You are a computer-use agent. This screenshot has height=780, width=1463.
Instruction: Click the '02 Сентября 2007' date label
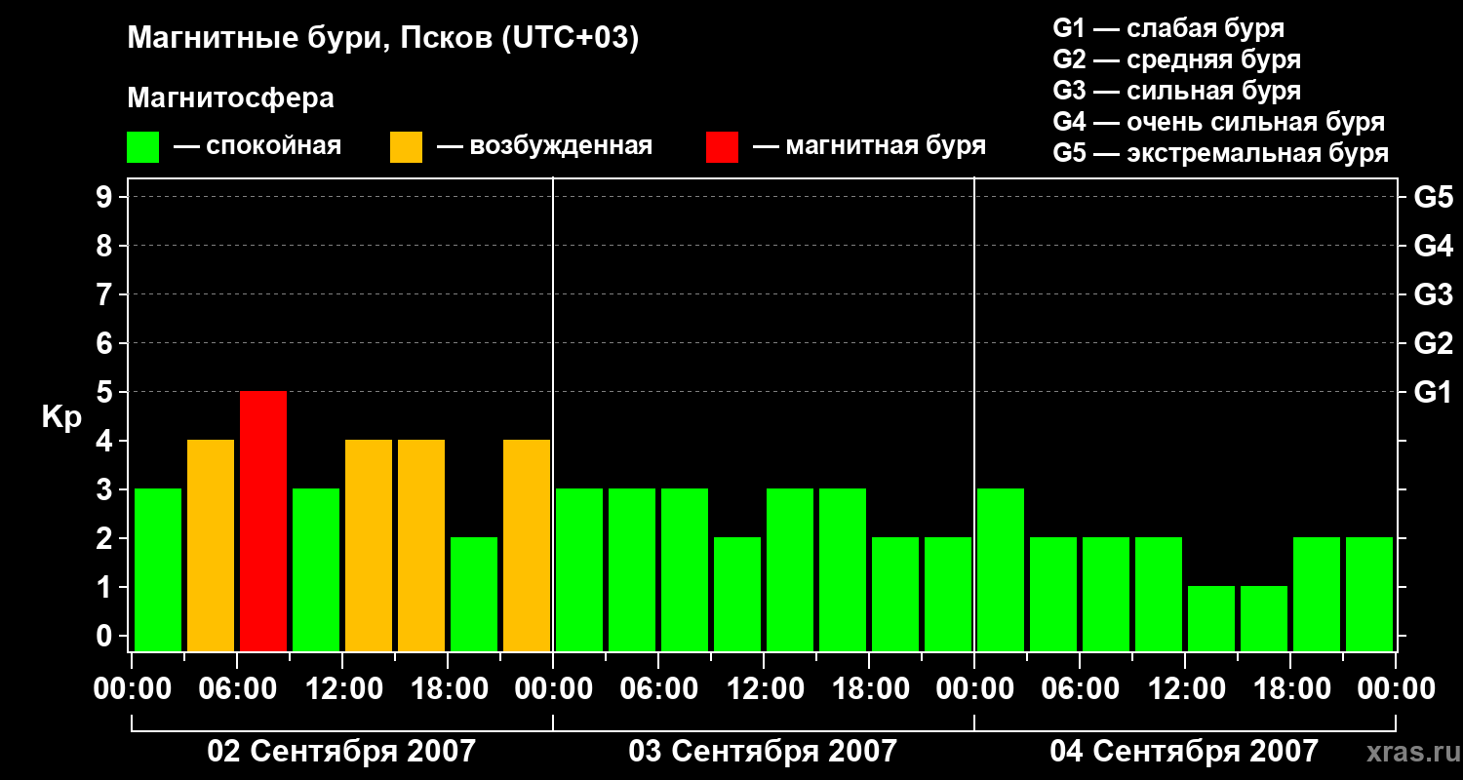[341, 751]
